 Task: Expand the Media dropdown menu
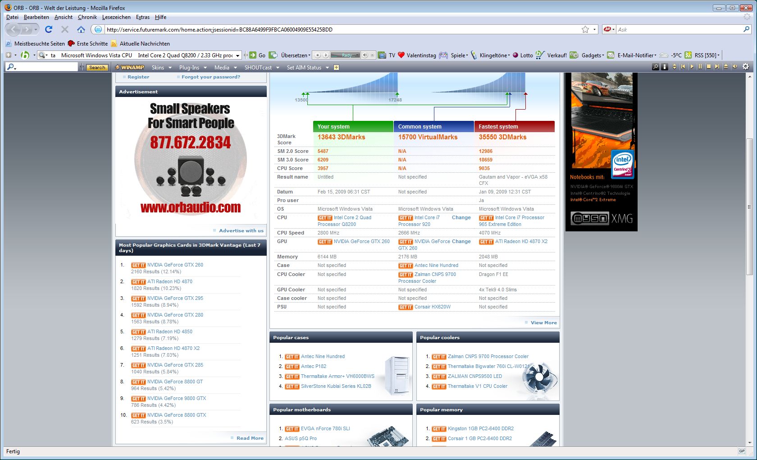coord(225,67)
